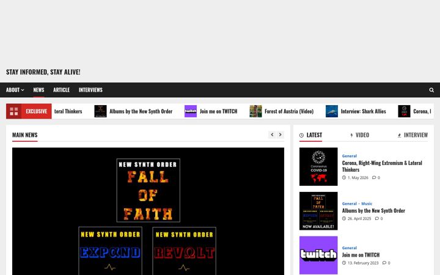The height and width of the screenshot is (275, 440).
Task: Open the search icon in navigation bar
Action: click(431, 90)
